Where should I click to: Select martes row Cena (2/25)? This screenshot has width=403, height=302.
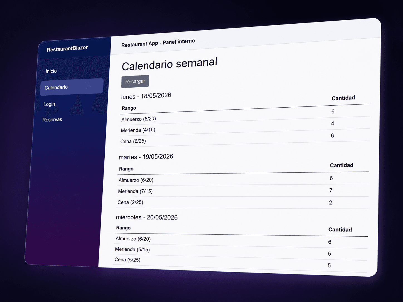[x=242, y=203]
